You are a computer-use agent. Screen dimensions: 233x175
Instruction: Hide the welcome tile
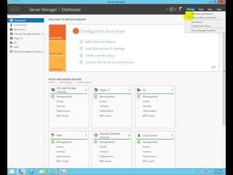[213, 67]
